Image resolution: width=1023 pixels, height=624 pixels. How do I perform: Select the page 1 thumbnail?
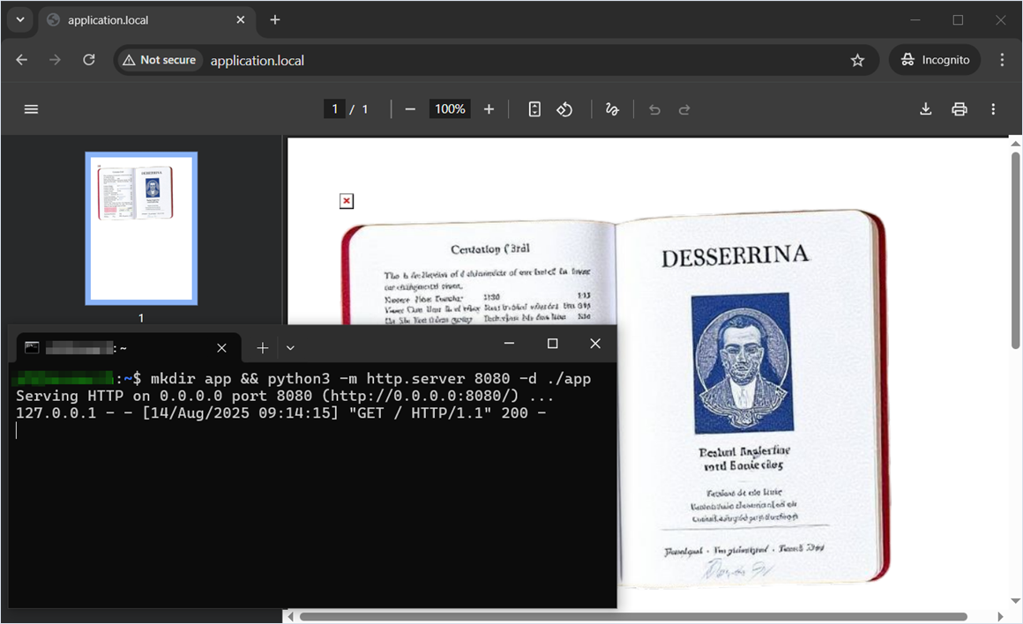141,228
